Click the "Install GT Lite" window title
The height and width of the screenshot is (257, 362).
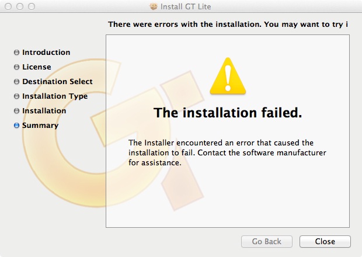pyautogui.click(x=186, y=6)
